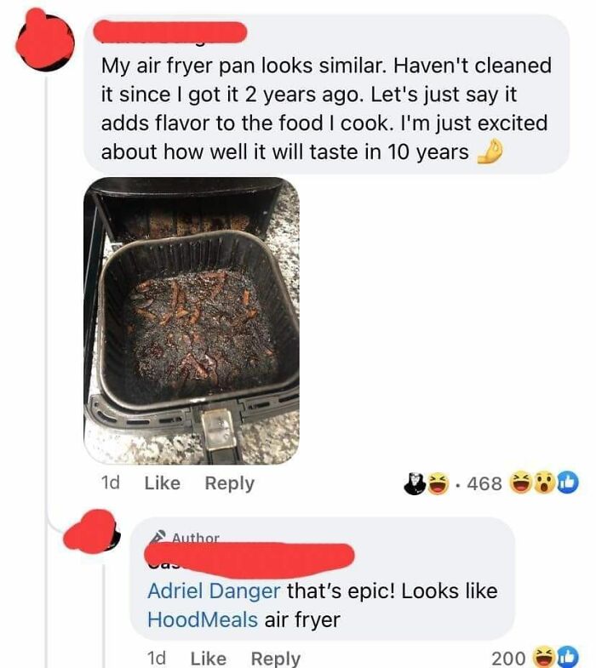Viewport: 596px width, 668px height.
Task: Click the first commenter's redacted name
Action: point(170,32)
